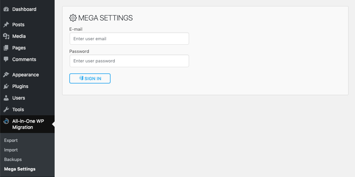
Task: Open the Dashboard menu item
Action: 24,9
